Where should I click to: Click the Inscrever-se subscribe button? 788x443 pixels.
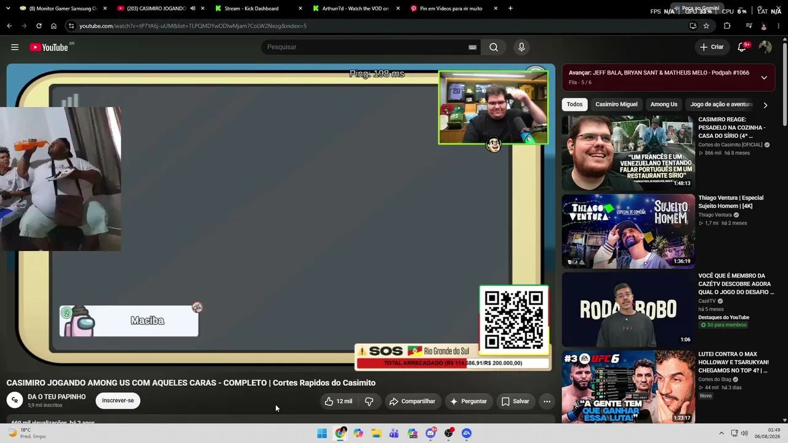118,401
